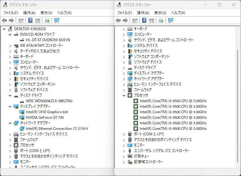Click マウスとそのほかのポインティング デバイス icon in right window
Screen dimensions: 241x176
point(130,139)
